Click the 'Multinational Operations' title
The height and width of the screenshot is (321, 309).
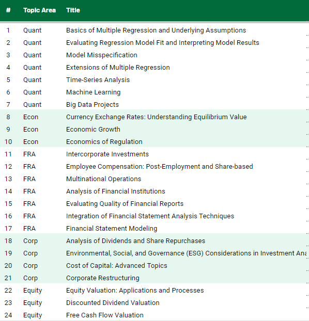point(103,179)
